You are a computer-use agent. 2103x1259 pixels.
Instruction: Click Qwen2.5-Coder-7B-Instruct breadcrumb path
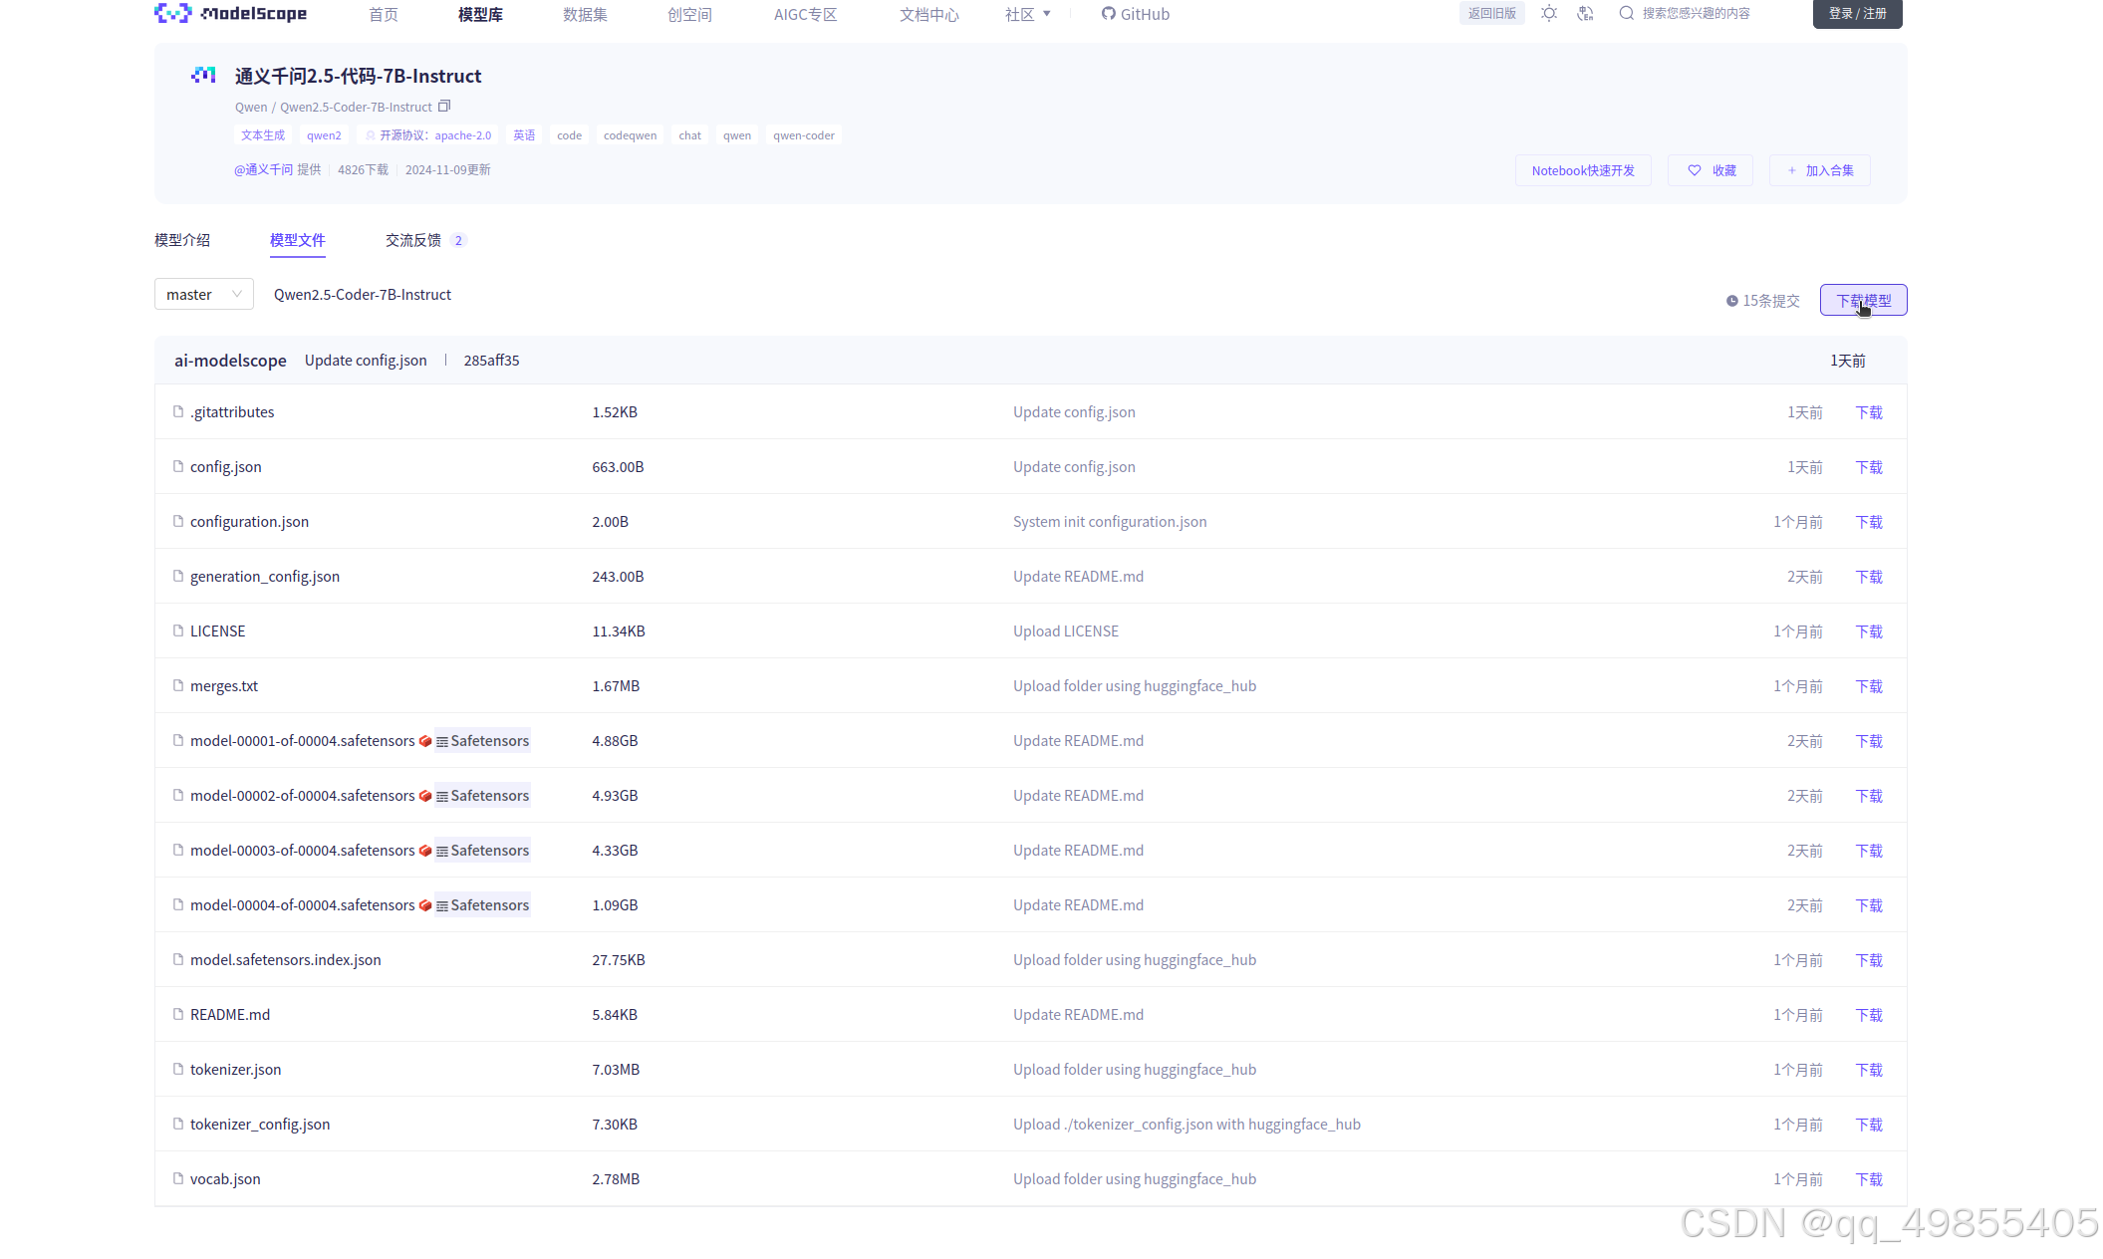point(363,294)
